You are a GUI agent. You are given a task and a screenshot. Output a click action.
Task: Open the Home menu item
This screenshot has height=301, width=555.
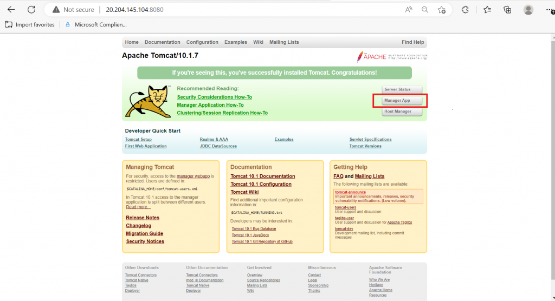132,42
